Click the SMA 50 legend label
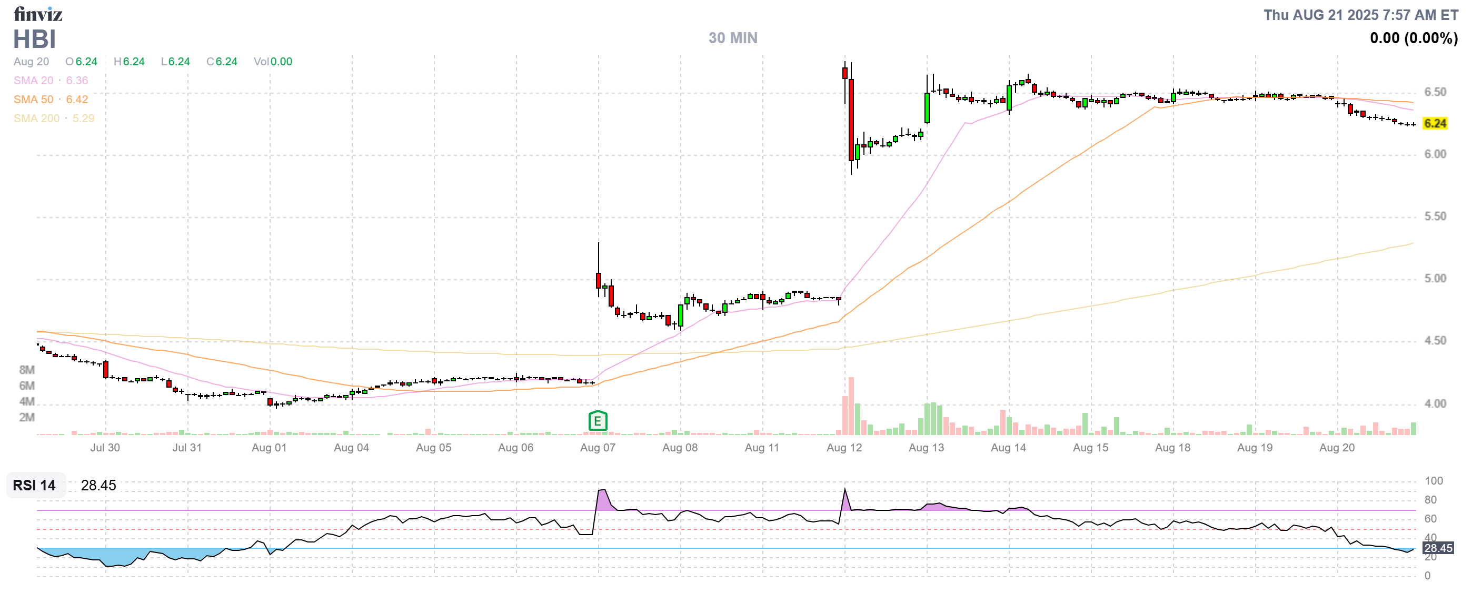This screenshot has height=592, width=1472. 33,100
